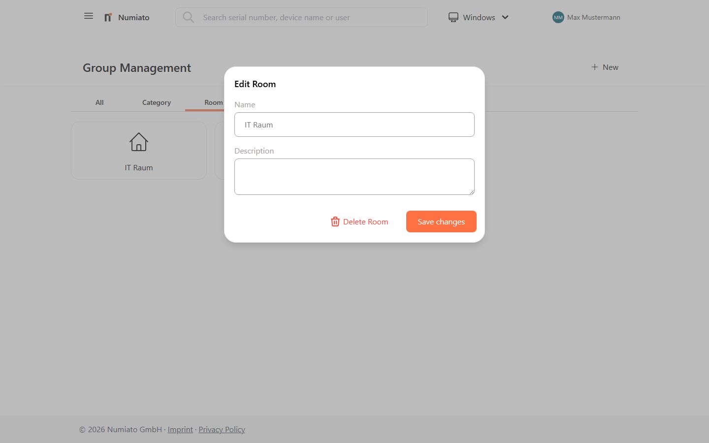Viewport: 709px width, 443px height.
Task: Grab the Description textarea resize handle
Action: click(472, 192)
